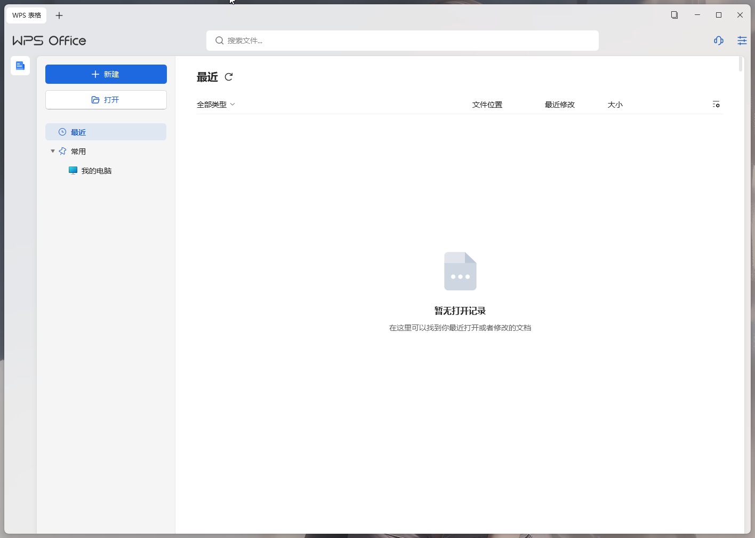Click the 搜索文件 search field

coord(402,41)
